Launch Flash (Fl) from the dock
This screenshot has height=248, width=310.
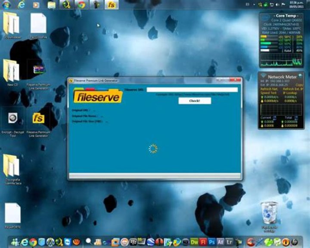pos(203,242)
